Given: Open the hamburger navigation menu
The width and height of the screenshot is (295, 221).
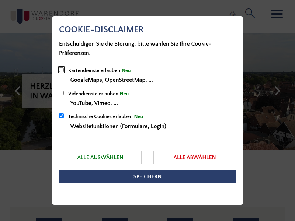Looking at the screenshot, I should tap(277, 14).
